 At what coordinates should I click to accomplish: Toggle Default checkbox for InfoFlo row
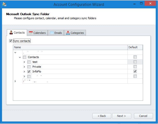(135, 71)
